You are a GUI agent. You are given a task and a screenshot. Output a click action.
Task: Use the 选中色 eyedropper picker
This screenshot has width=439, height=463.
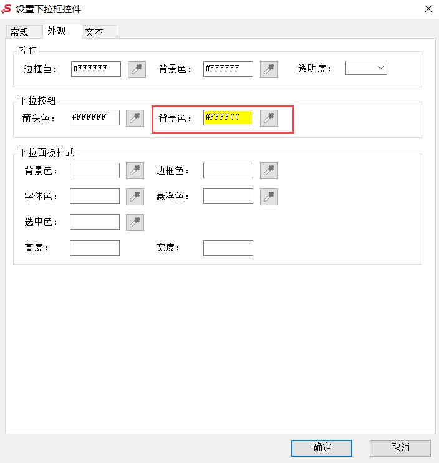(135, 222)
